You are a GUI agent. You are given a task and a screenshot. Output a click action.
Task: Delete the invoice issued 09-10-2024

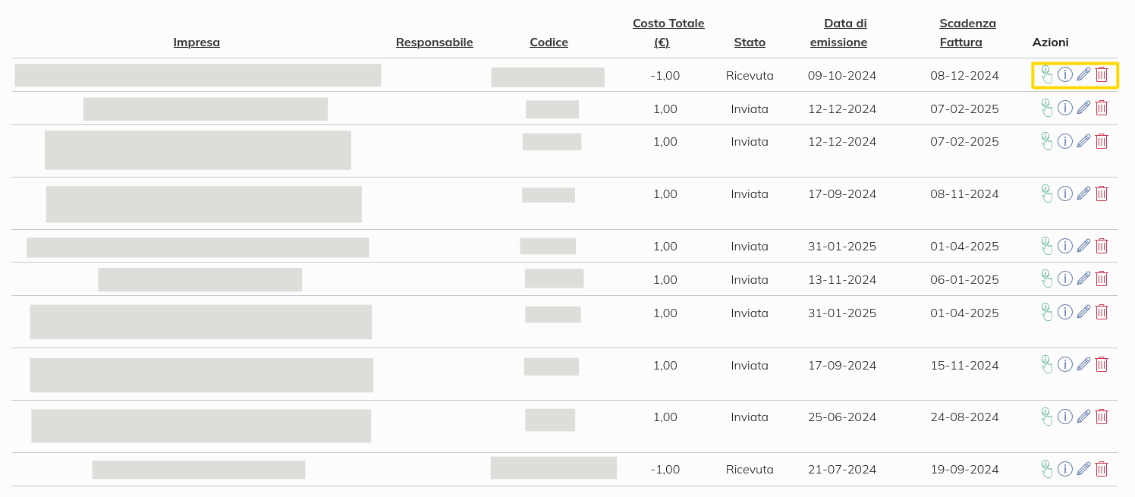(x=1102, y=74)
